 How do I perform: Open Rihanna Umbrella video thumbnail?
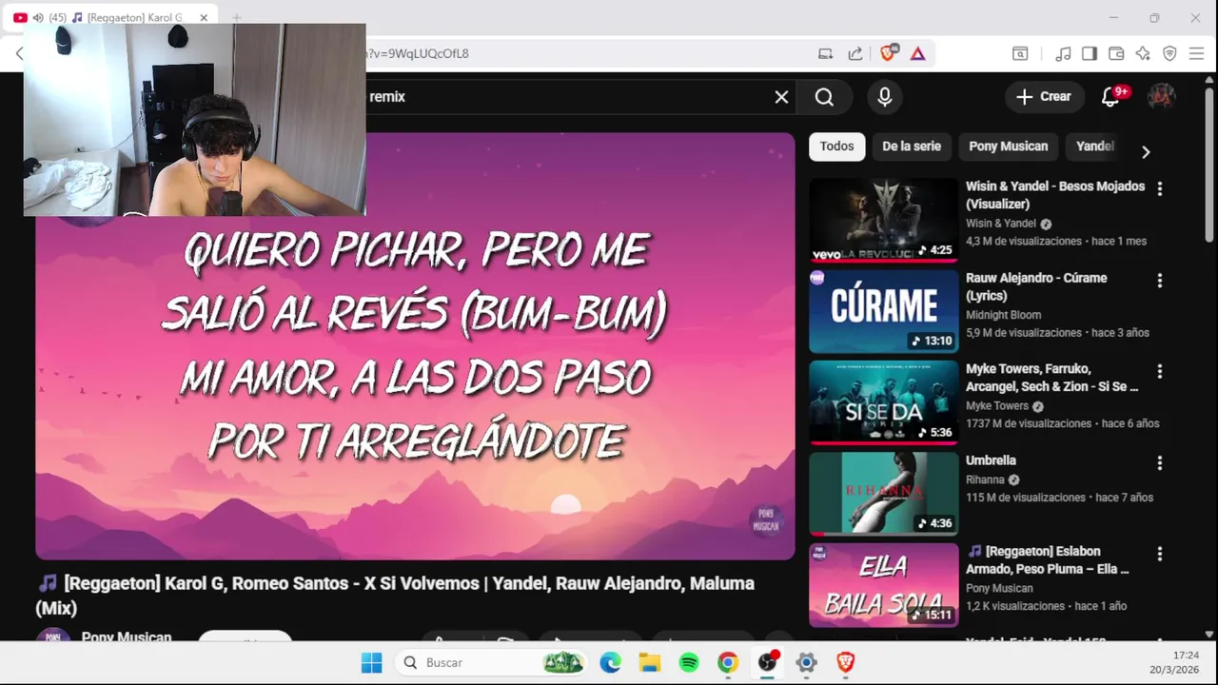[x=884, y=494]
